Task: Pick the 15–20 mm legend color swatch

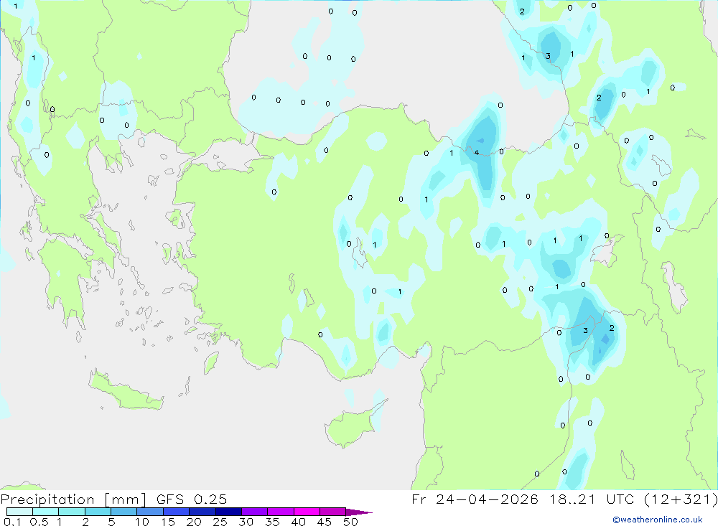Action: [177, 512]
